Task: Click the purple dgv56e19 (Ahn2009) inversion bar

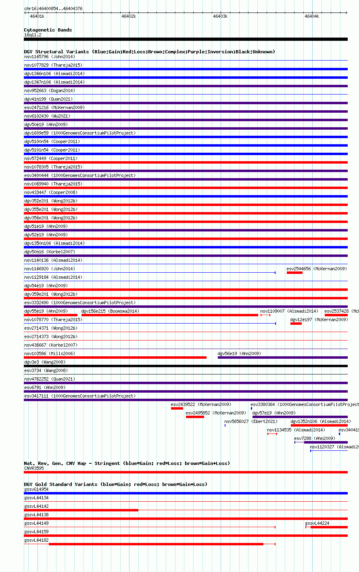Action: 282,357
